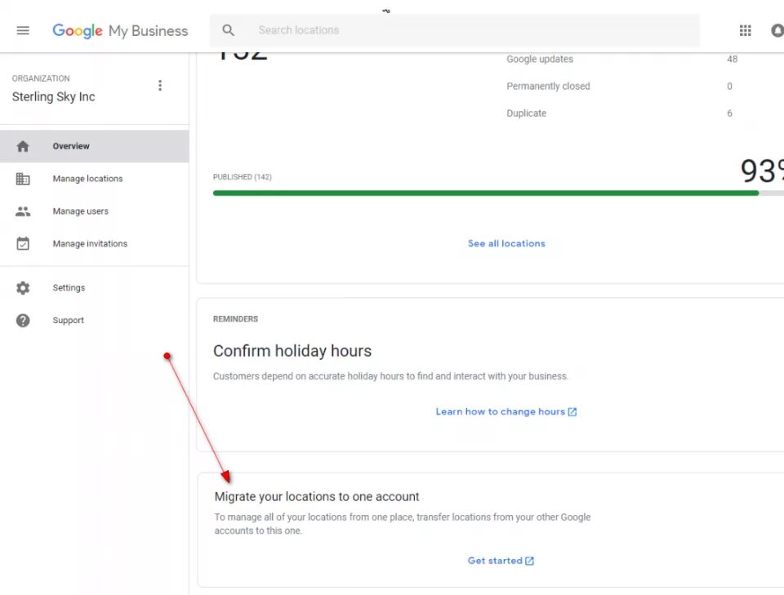Image resolution: width=784 pixels, height=595 pixels.
Task: Open organization options three-dot menu
Action: 160,86
